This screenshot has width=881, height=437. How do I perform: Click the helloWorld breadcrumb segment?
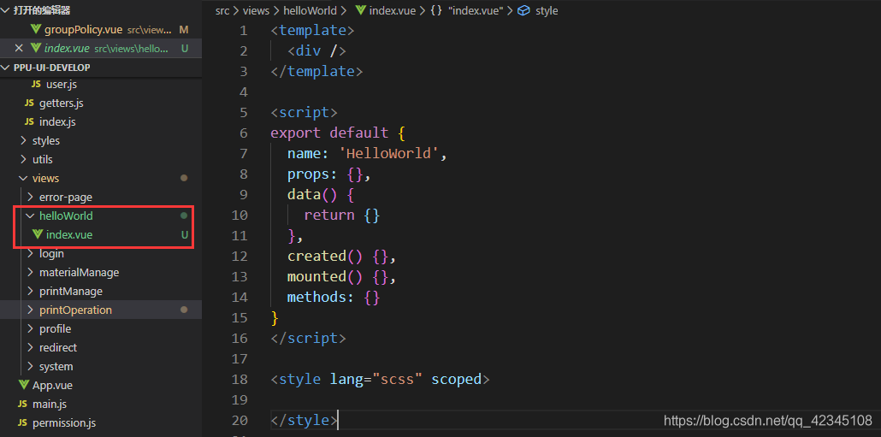(x=310, y=10)
